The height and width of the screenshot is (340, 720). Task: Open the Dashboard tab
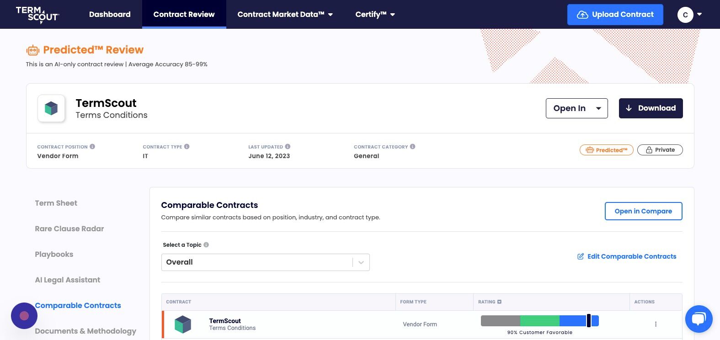pos(110,14)
